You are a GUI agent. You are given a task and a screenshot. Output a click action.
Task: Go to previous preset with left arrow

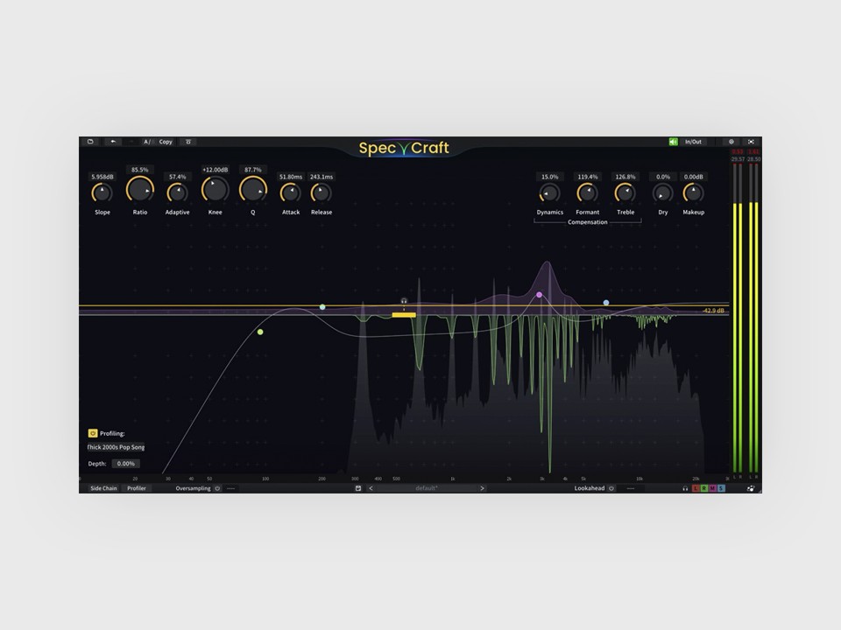coord(371,488)
